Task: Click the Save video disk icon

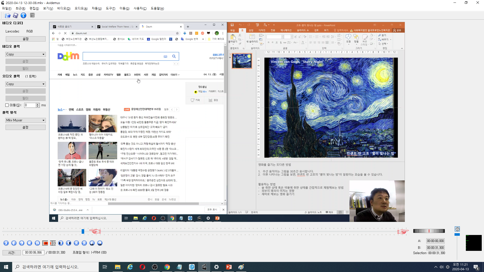Action: (15, 16)
